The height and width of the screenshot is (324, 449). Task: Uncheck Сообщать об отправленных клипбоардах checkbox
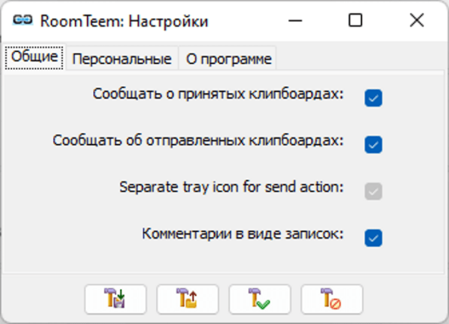[373, 145]
